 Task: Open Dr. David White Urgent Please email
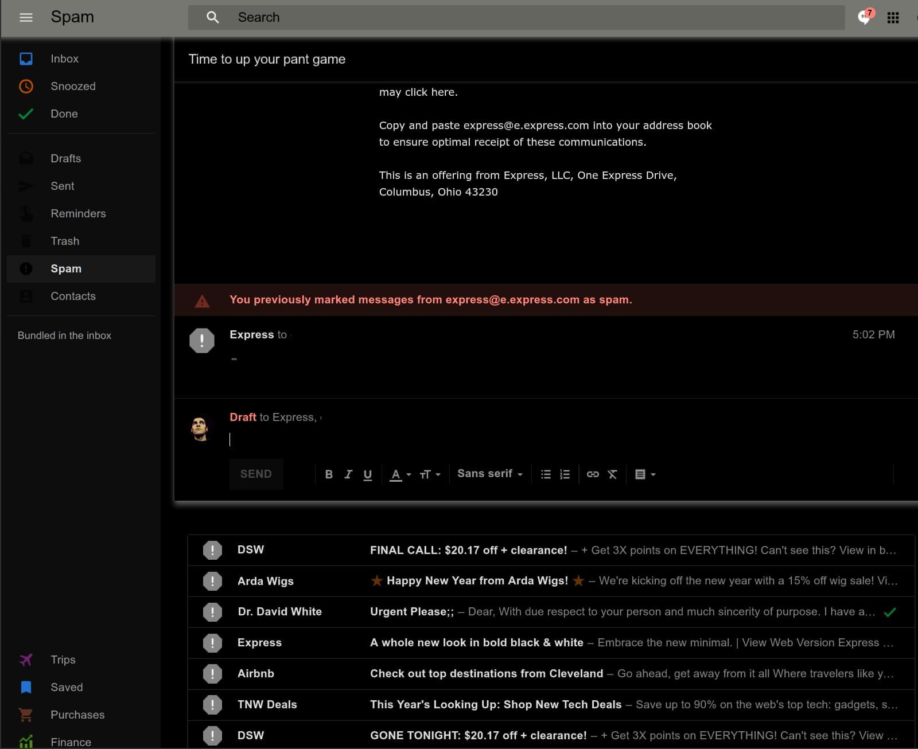pos(551,612)
